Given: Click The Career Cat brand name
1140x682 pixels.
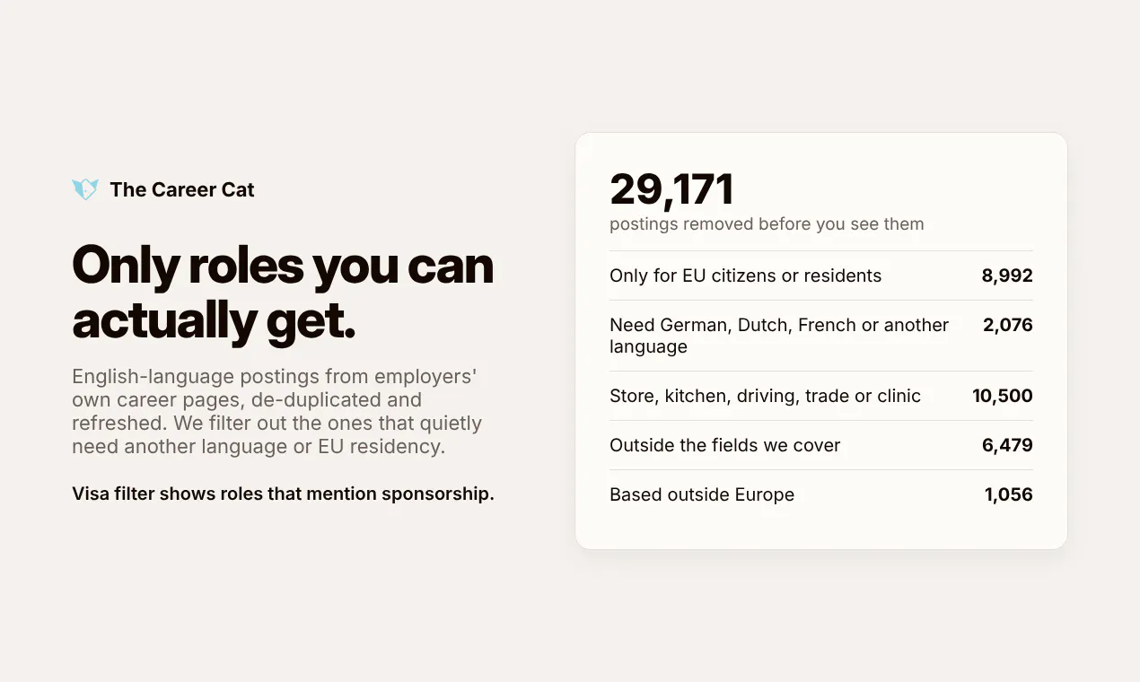Looking at the screenshot, I should [x=182, y=189].
